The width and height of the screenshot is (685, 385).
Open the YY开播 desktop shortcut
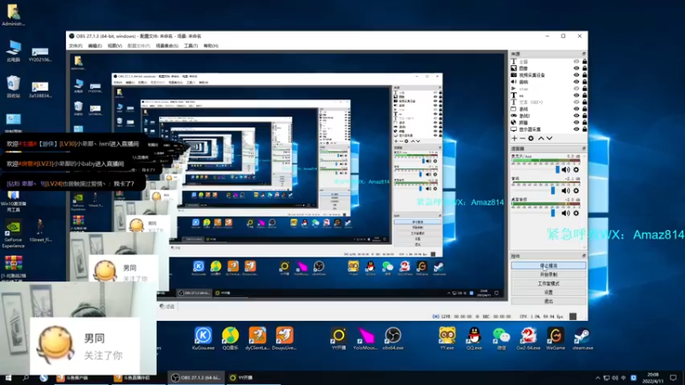point(338,339)
